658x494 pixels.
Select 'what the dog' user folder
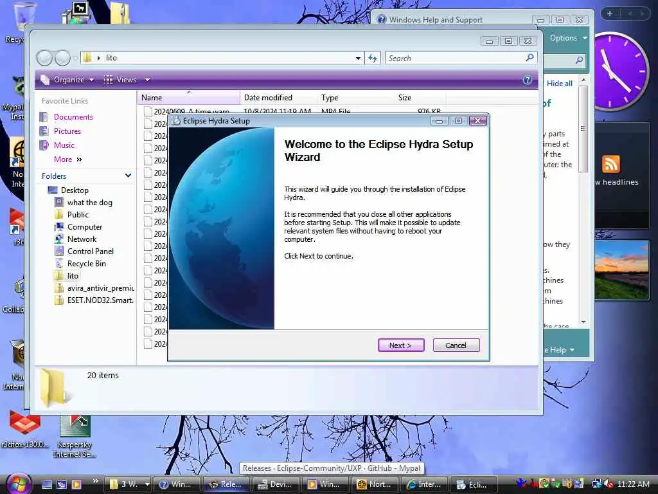(x=89, y=203)
